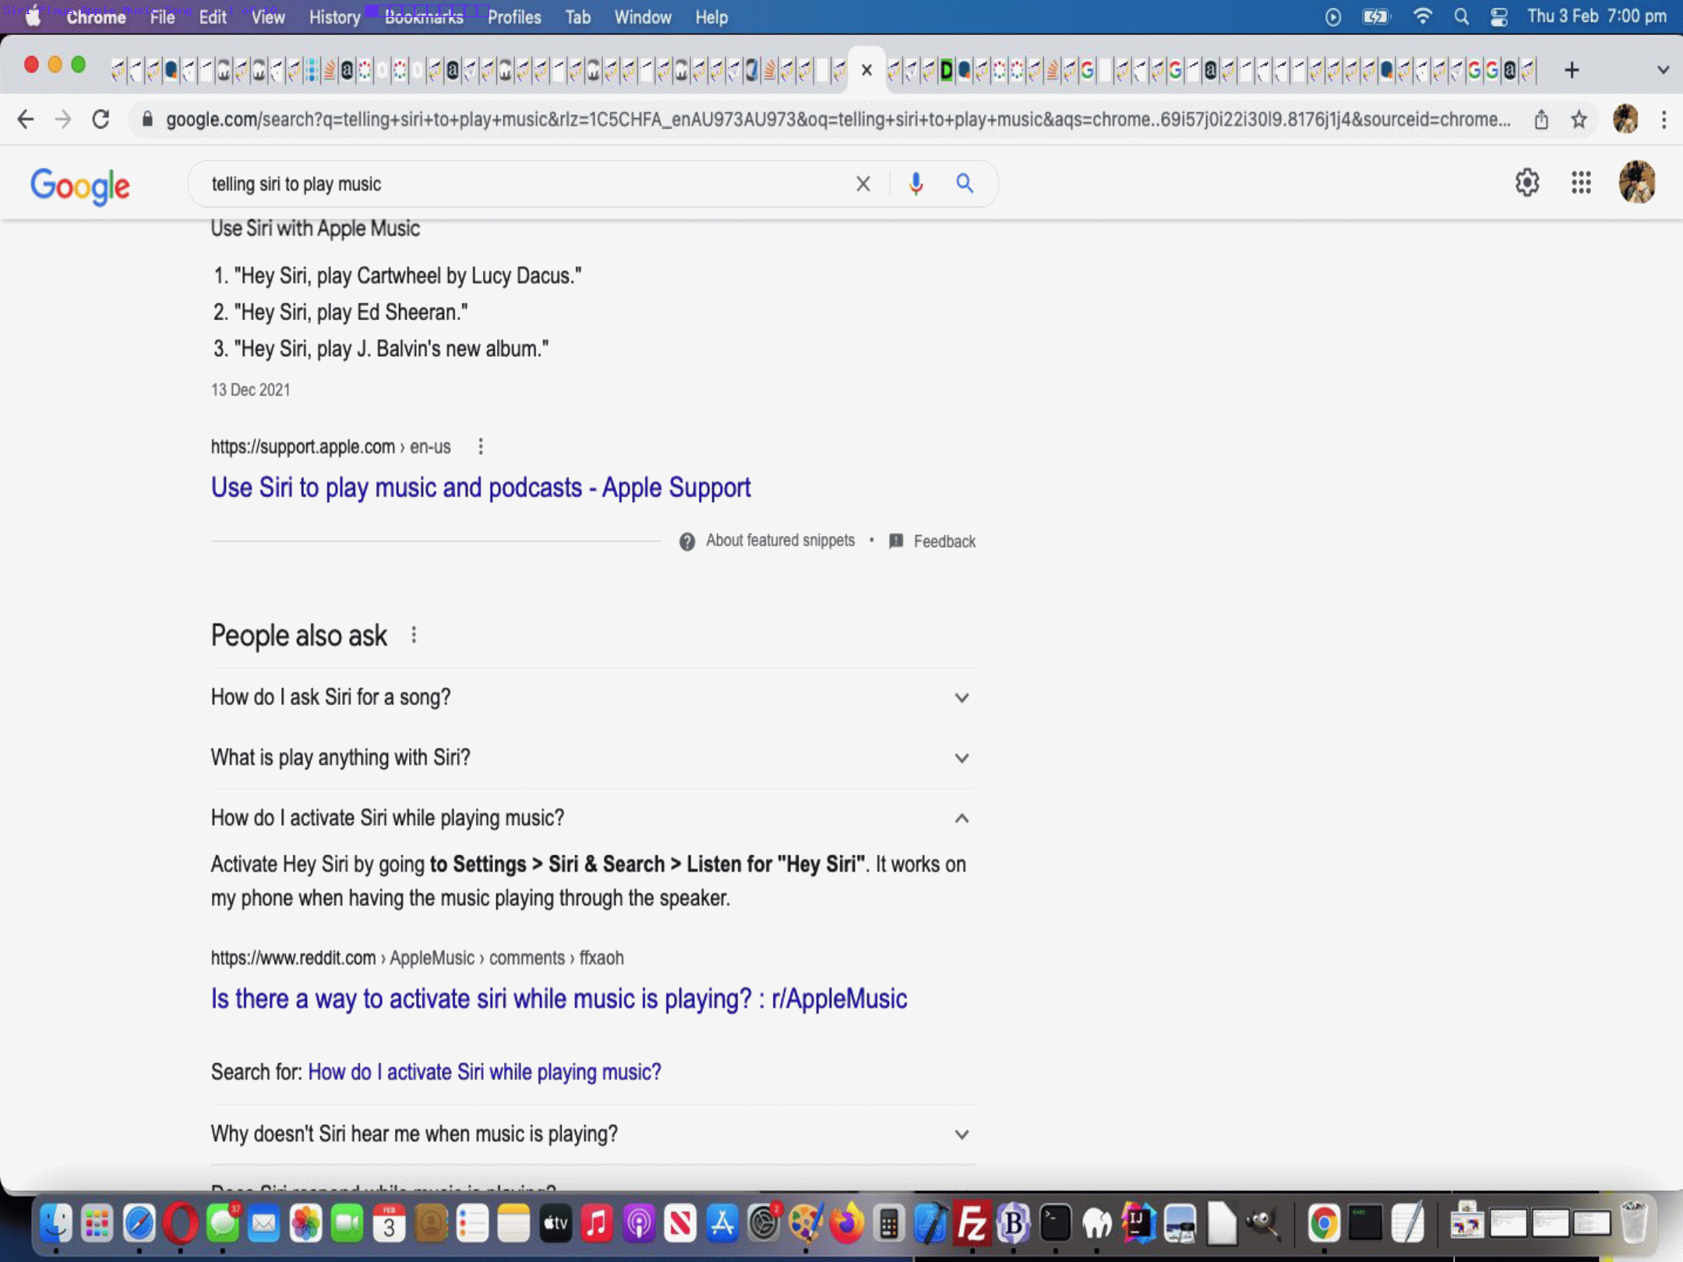
Task: Open Firefox from the Dock
Action: [847, 1224]
